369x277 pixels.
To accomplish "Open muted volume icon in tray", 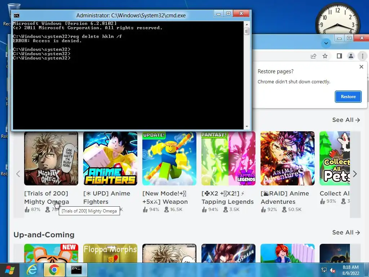I will [x=333, y=270].
